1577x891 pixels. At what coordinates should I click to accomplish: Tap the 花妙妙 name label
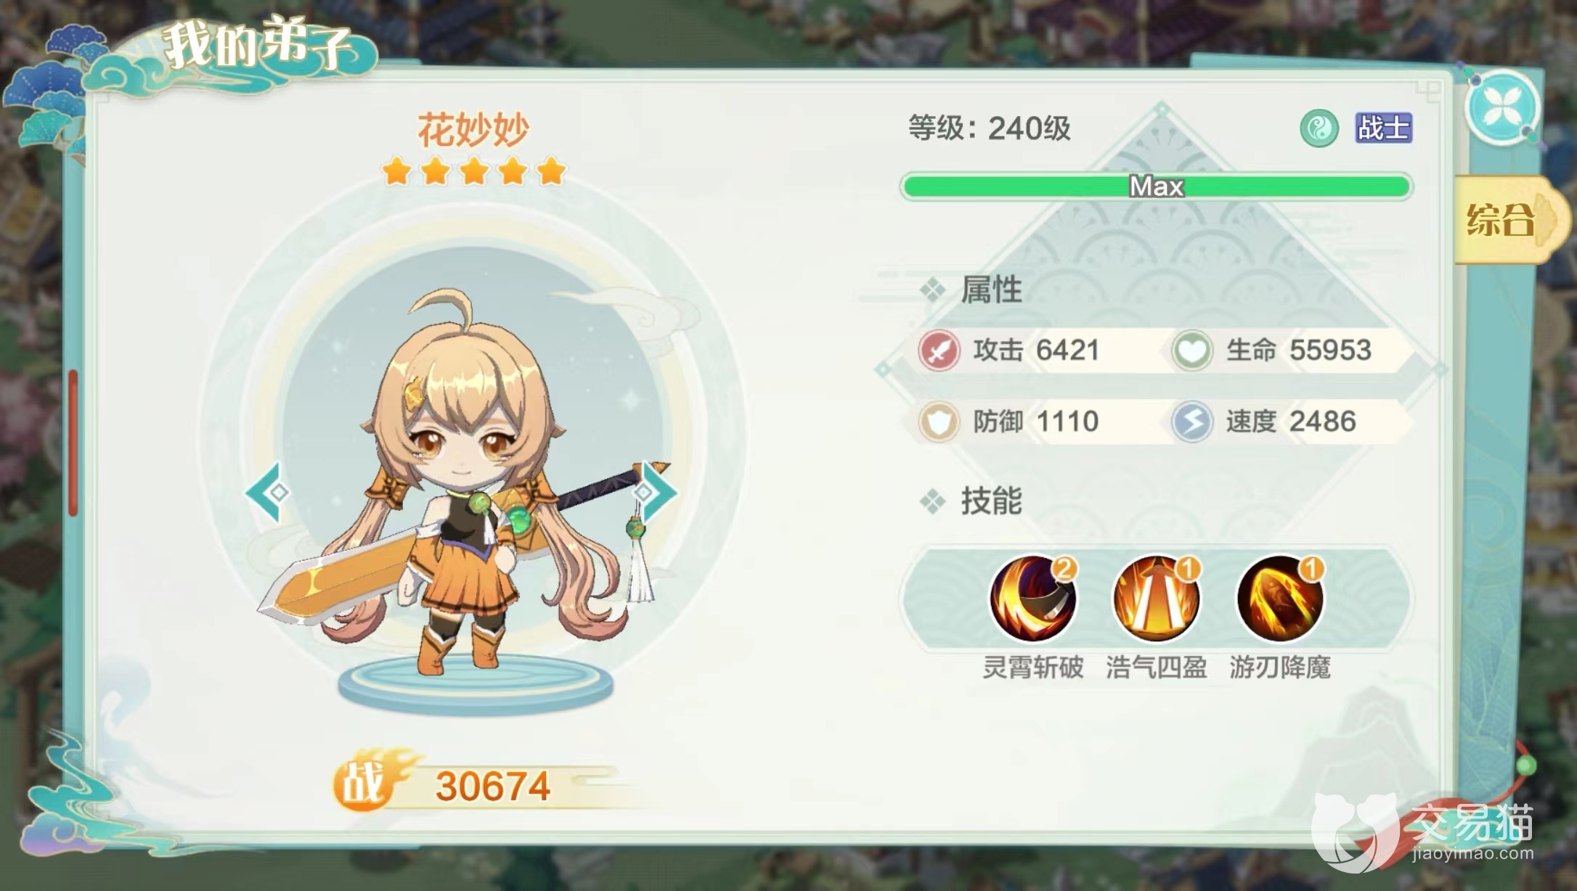[473, 130]
